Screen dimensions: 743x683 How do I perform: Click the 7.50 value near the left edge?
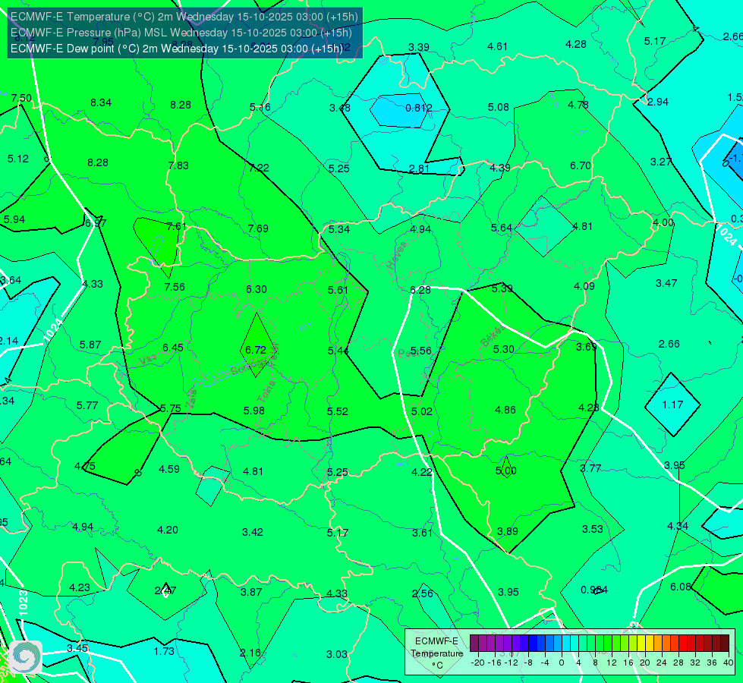coord(21,98)
